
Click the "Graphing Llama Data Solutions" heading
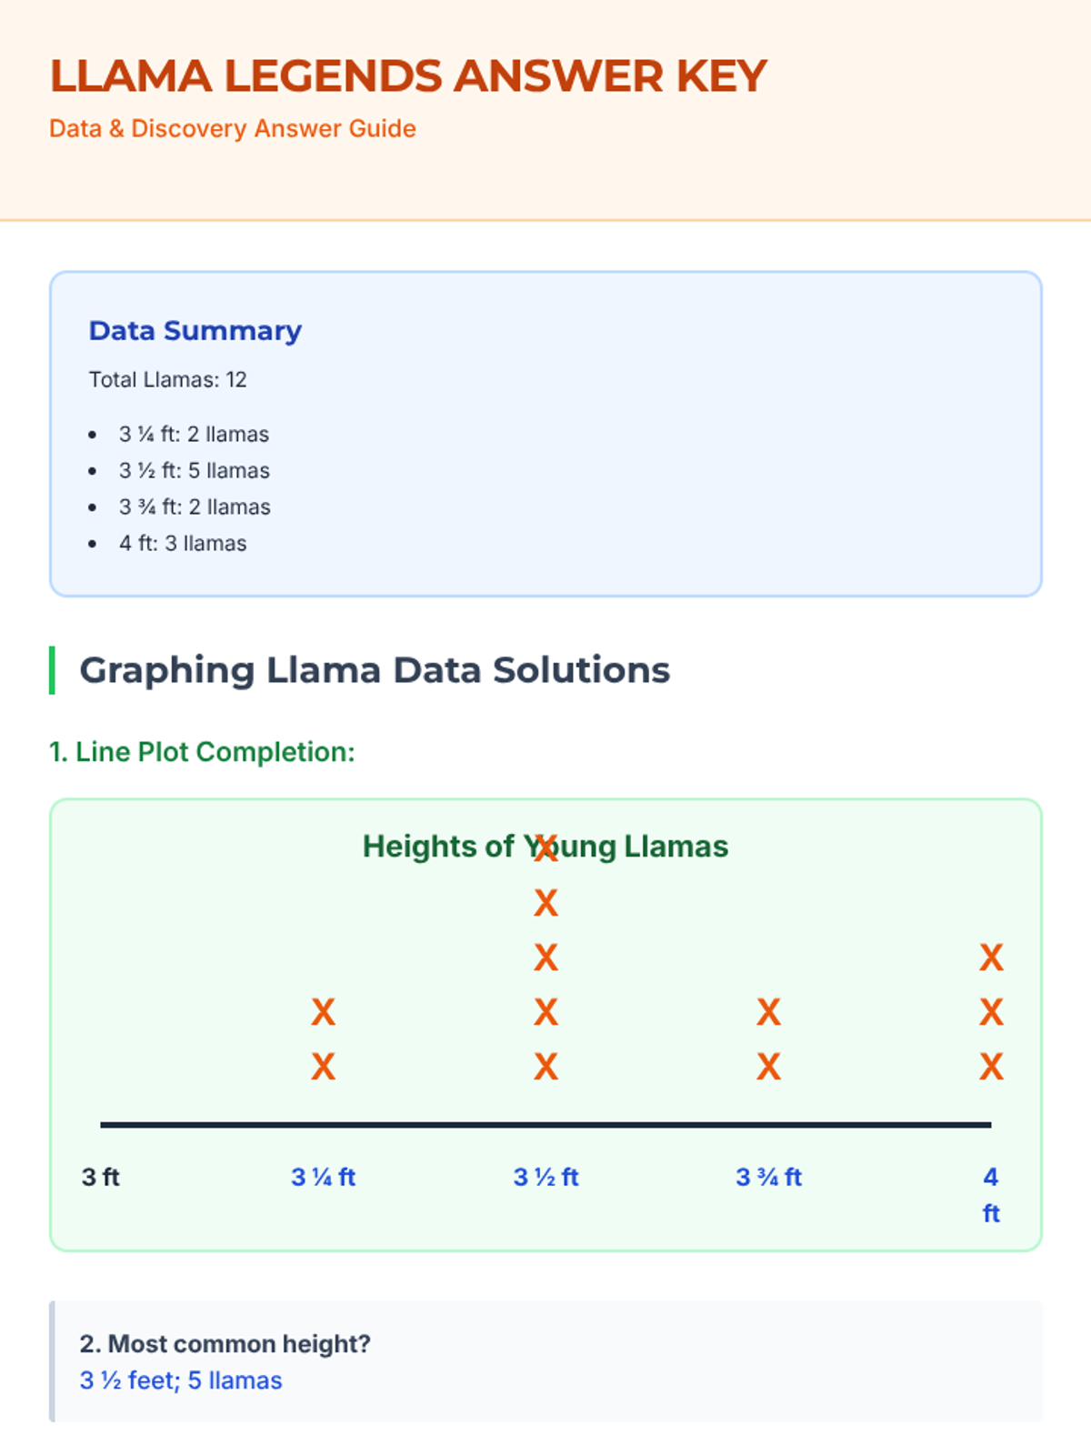tap(375, 670)
